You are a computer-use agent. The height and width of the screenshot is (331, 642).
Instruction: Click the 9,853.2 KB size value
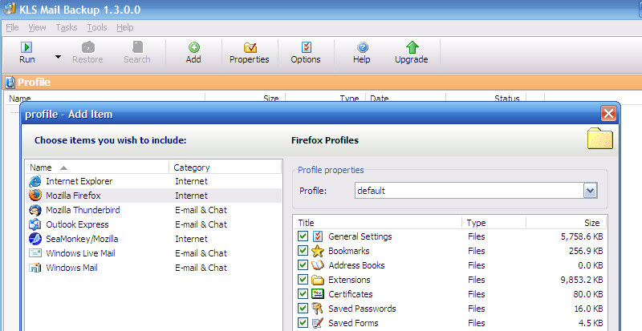[581, 280]
